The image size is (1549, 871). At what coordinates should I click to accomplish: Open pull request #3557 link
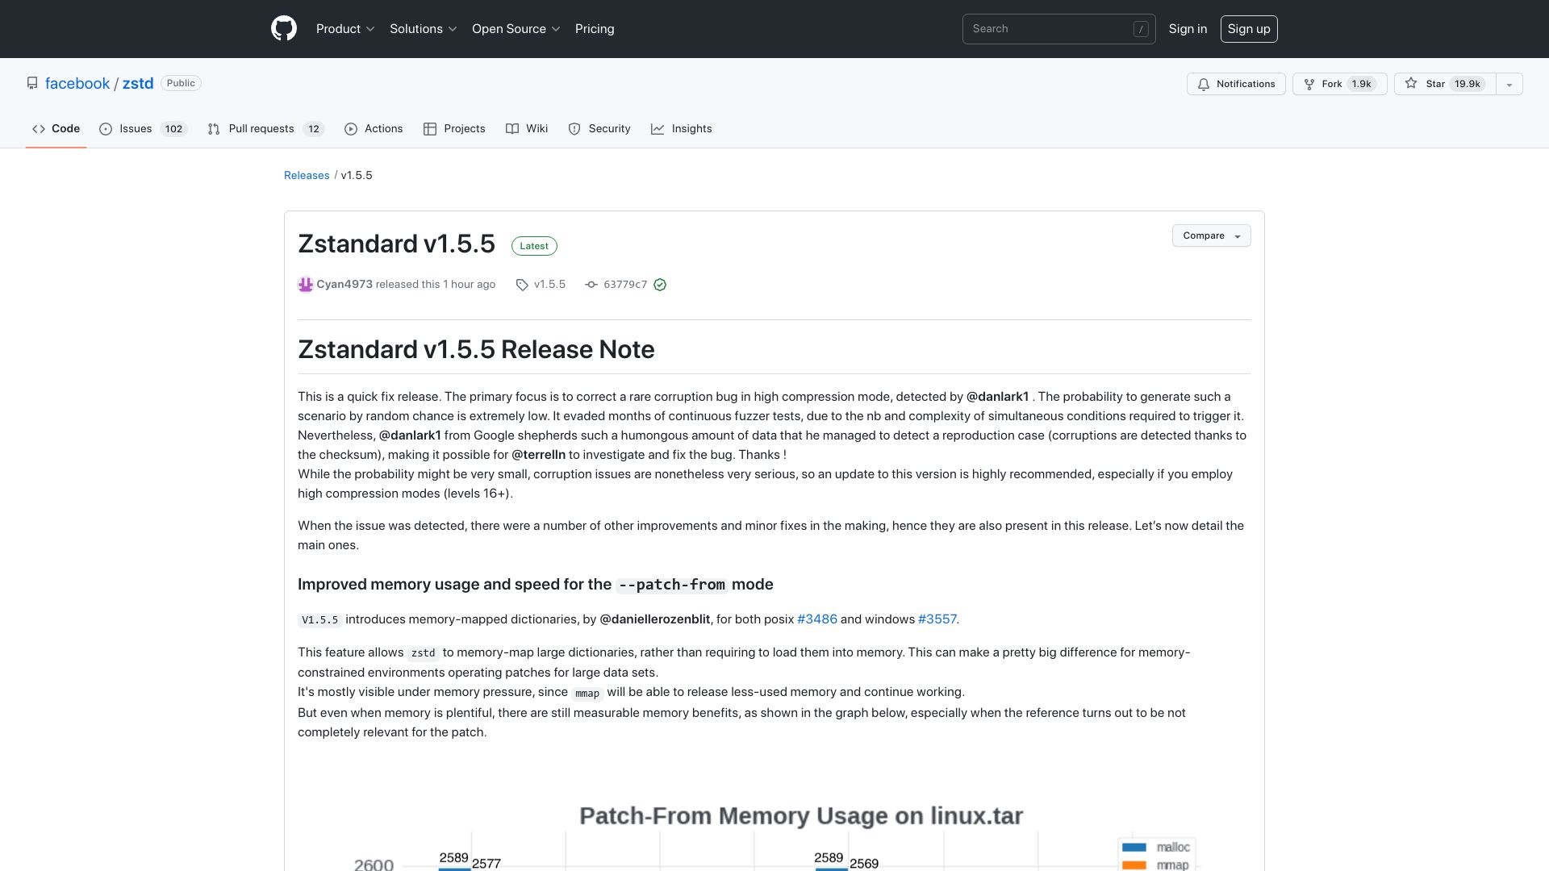(937, 619)
